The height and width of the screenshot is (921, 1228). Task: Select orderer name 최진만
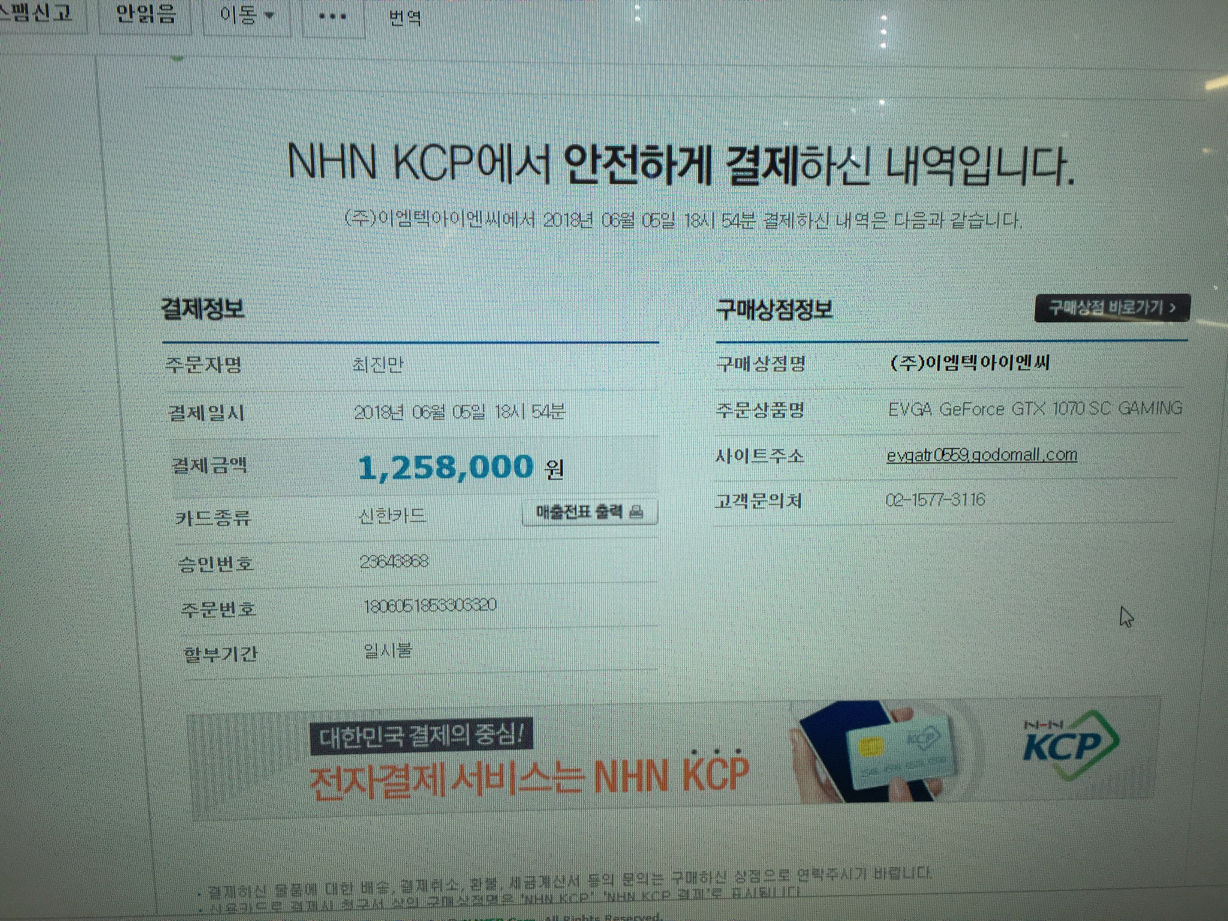(377, 365)
